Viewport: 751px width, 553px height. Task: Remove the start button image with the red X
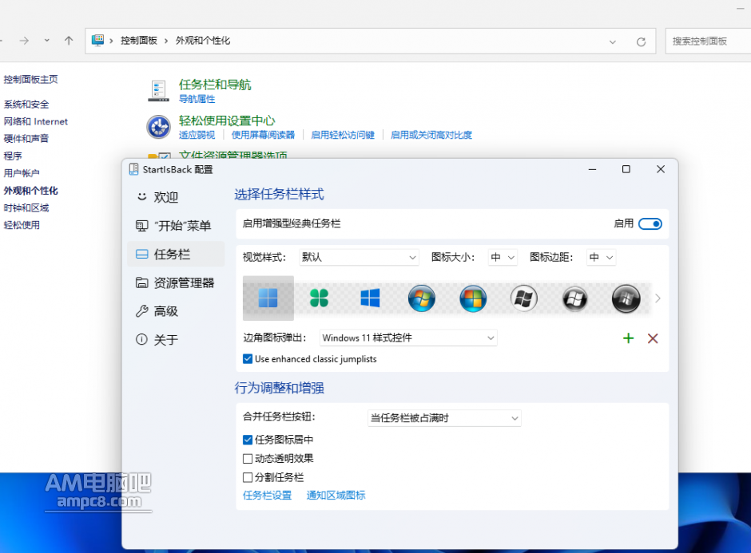pos(653,338)
